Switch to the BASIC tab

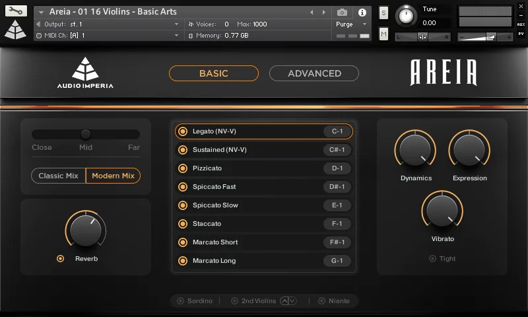[213, 73]
